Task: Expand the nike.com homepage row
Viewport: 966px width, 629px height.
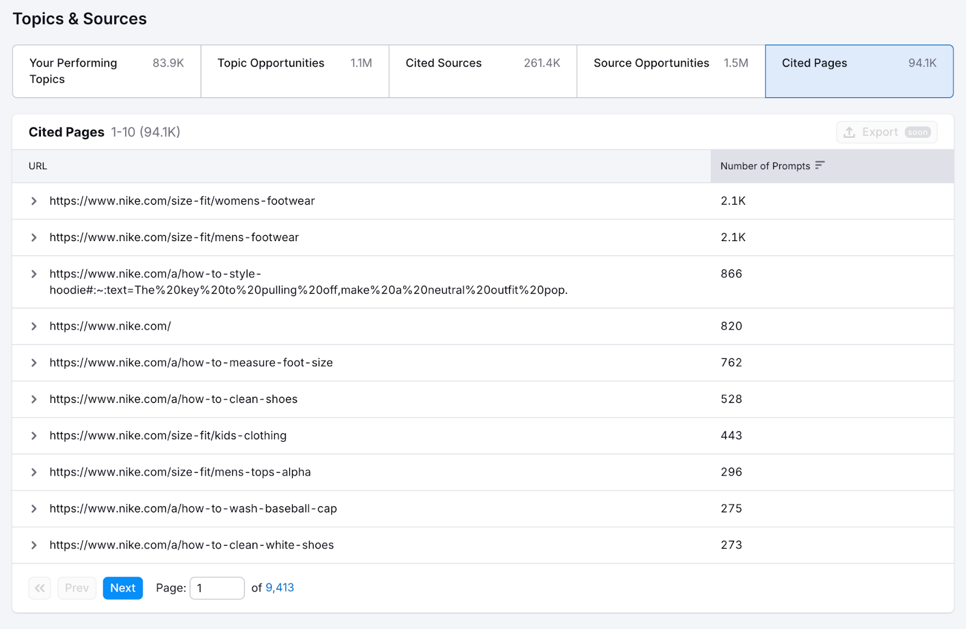Action: (x=34, y=326)
